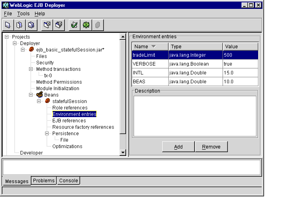Click the two-documents toolbar icon
The width and height of the screenshot is (287, 198).
[19, 25]
